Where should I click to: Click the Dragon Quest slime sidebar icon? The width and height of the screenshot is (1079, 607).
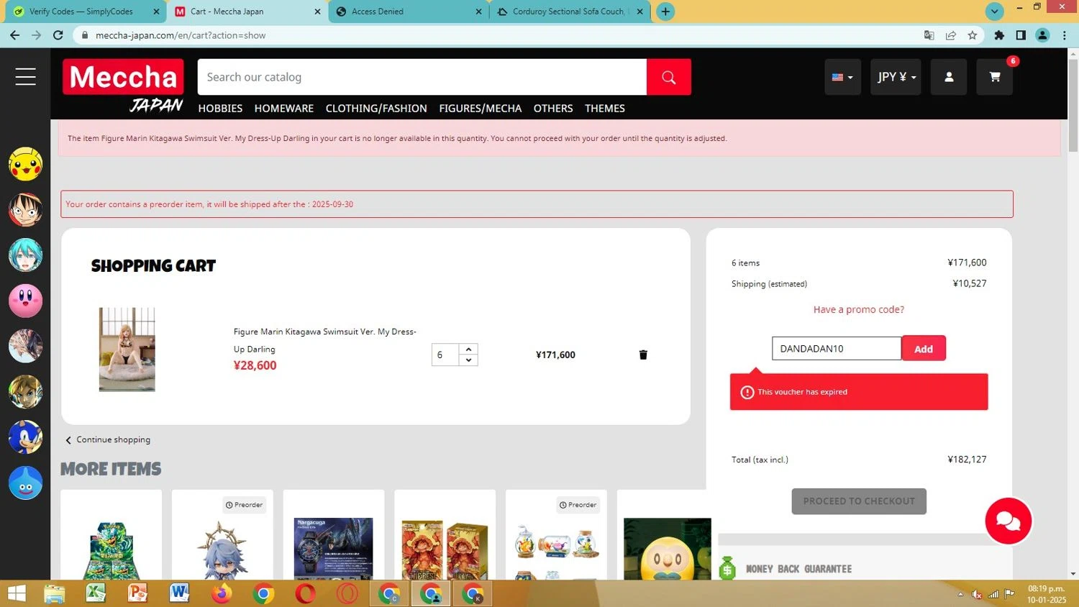tap(25, 483)
